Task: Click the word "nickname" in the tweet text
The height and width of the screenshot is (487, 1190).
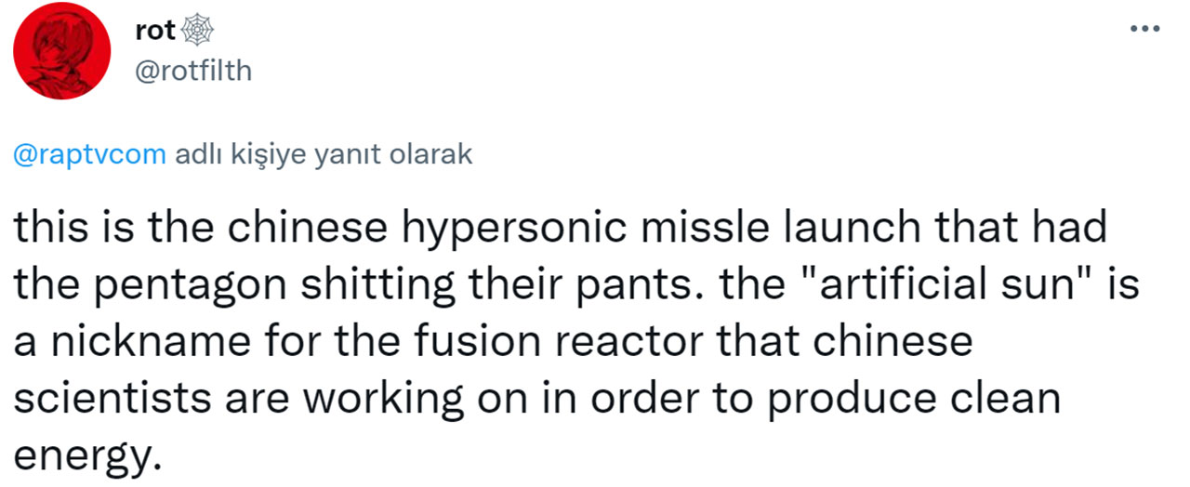Action: [x=143, y=342]
